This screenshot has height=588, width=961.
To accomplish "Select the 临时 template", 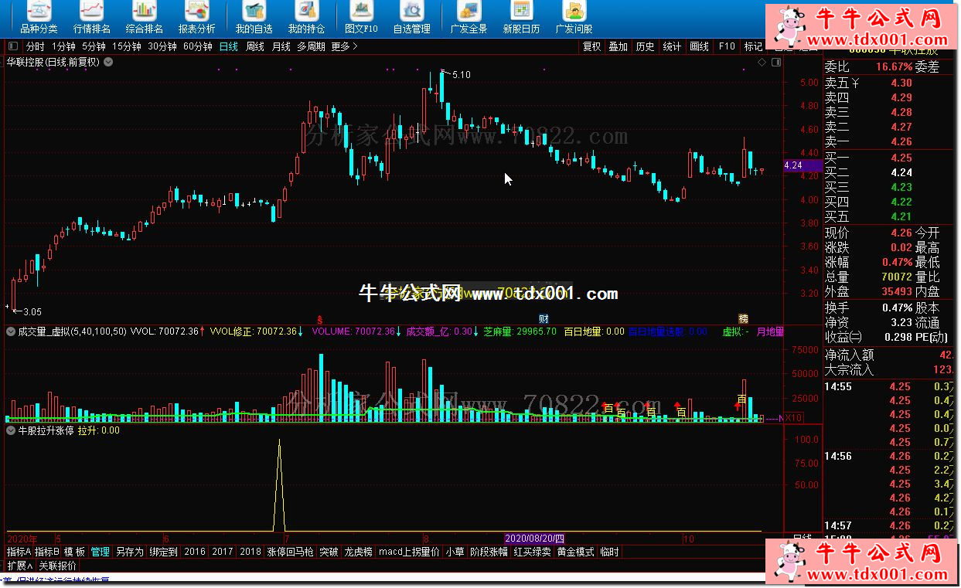I will pyautogui.click(x=610, y=552).
